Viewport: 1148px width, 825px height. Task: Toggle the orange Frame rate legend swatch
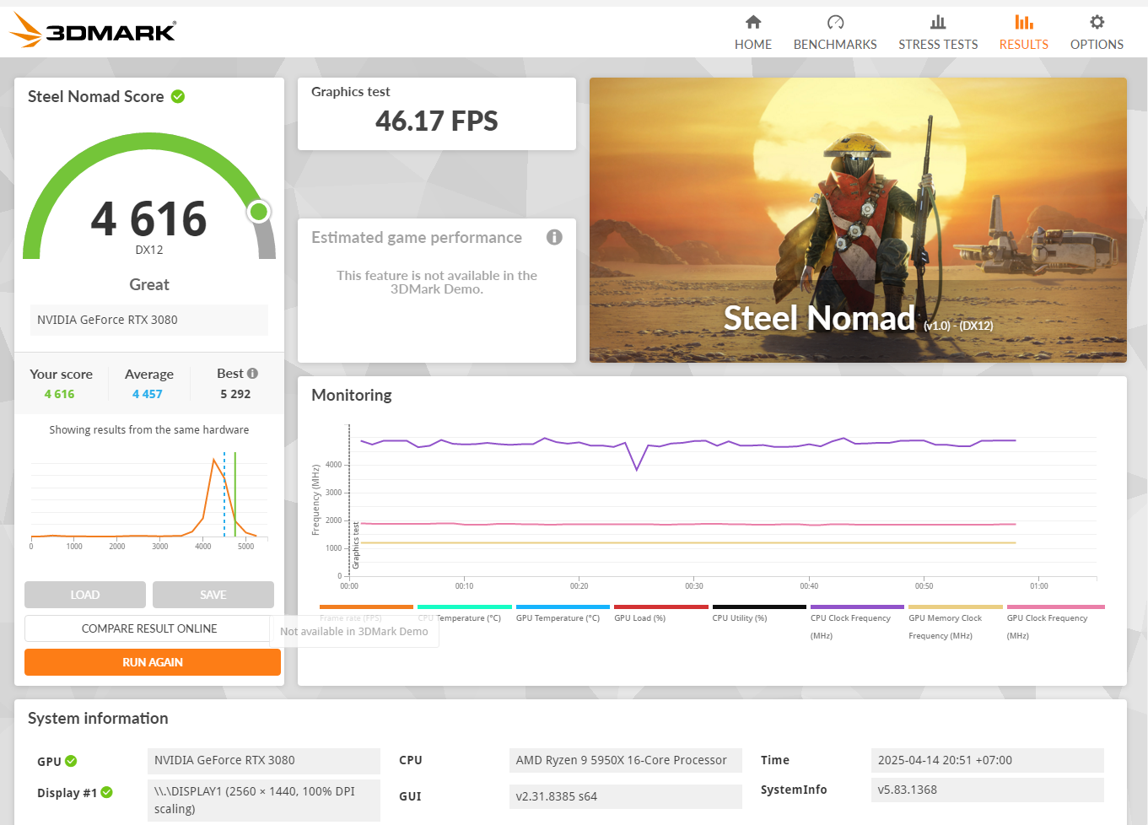(366, 607)
